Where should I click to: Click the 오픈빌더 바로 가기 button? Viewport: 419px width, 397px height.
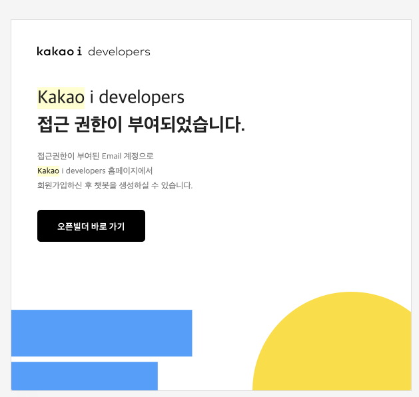pyautogui.click(x=91, y=226)
